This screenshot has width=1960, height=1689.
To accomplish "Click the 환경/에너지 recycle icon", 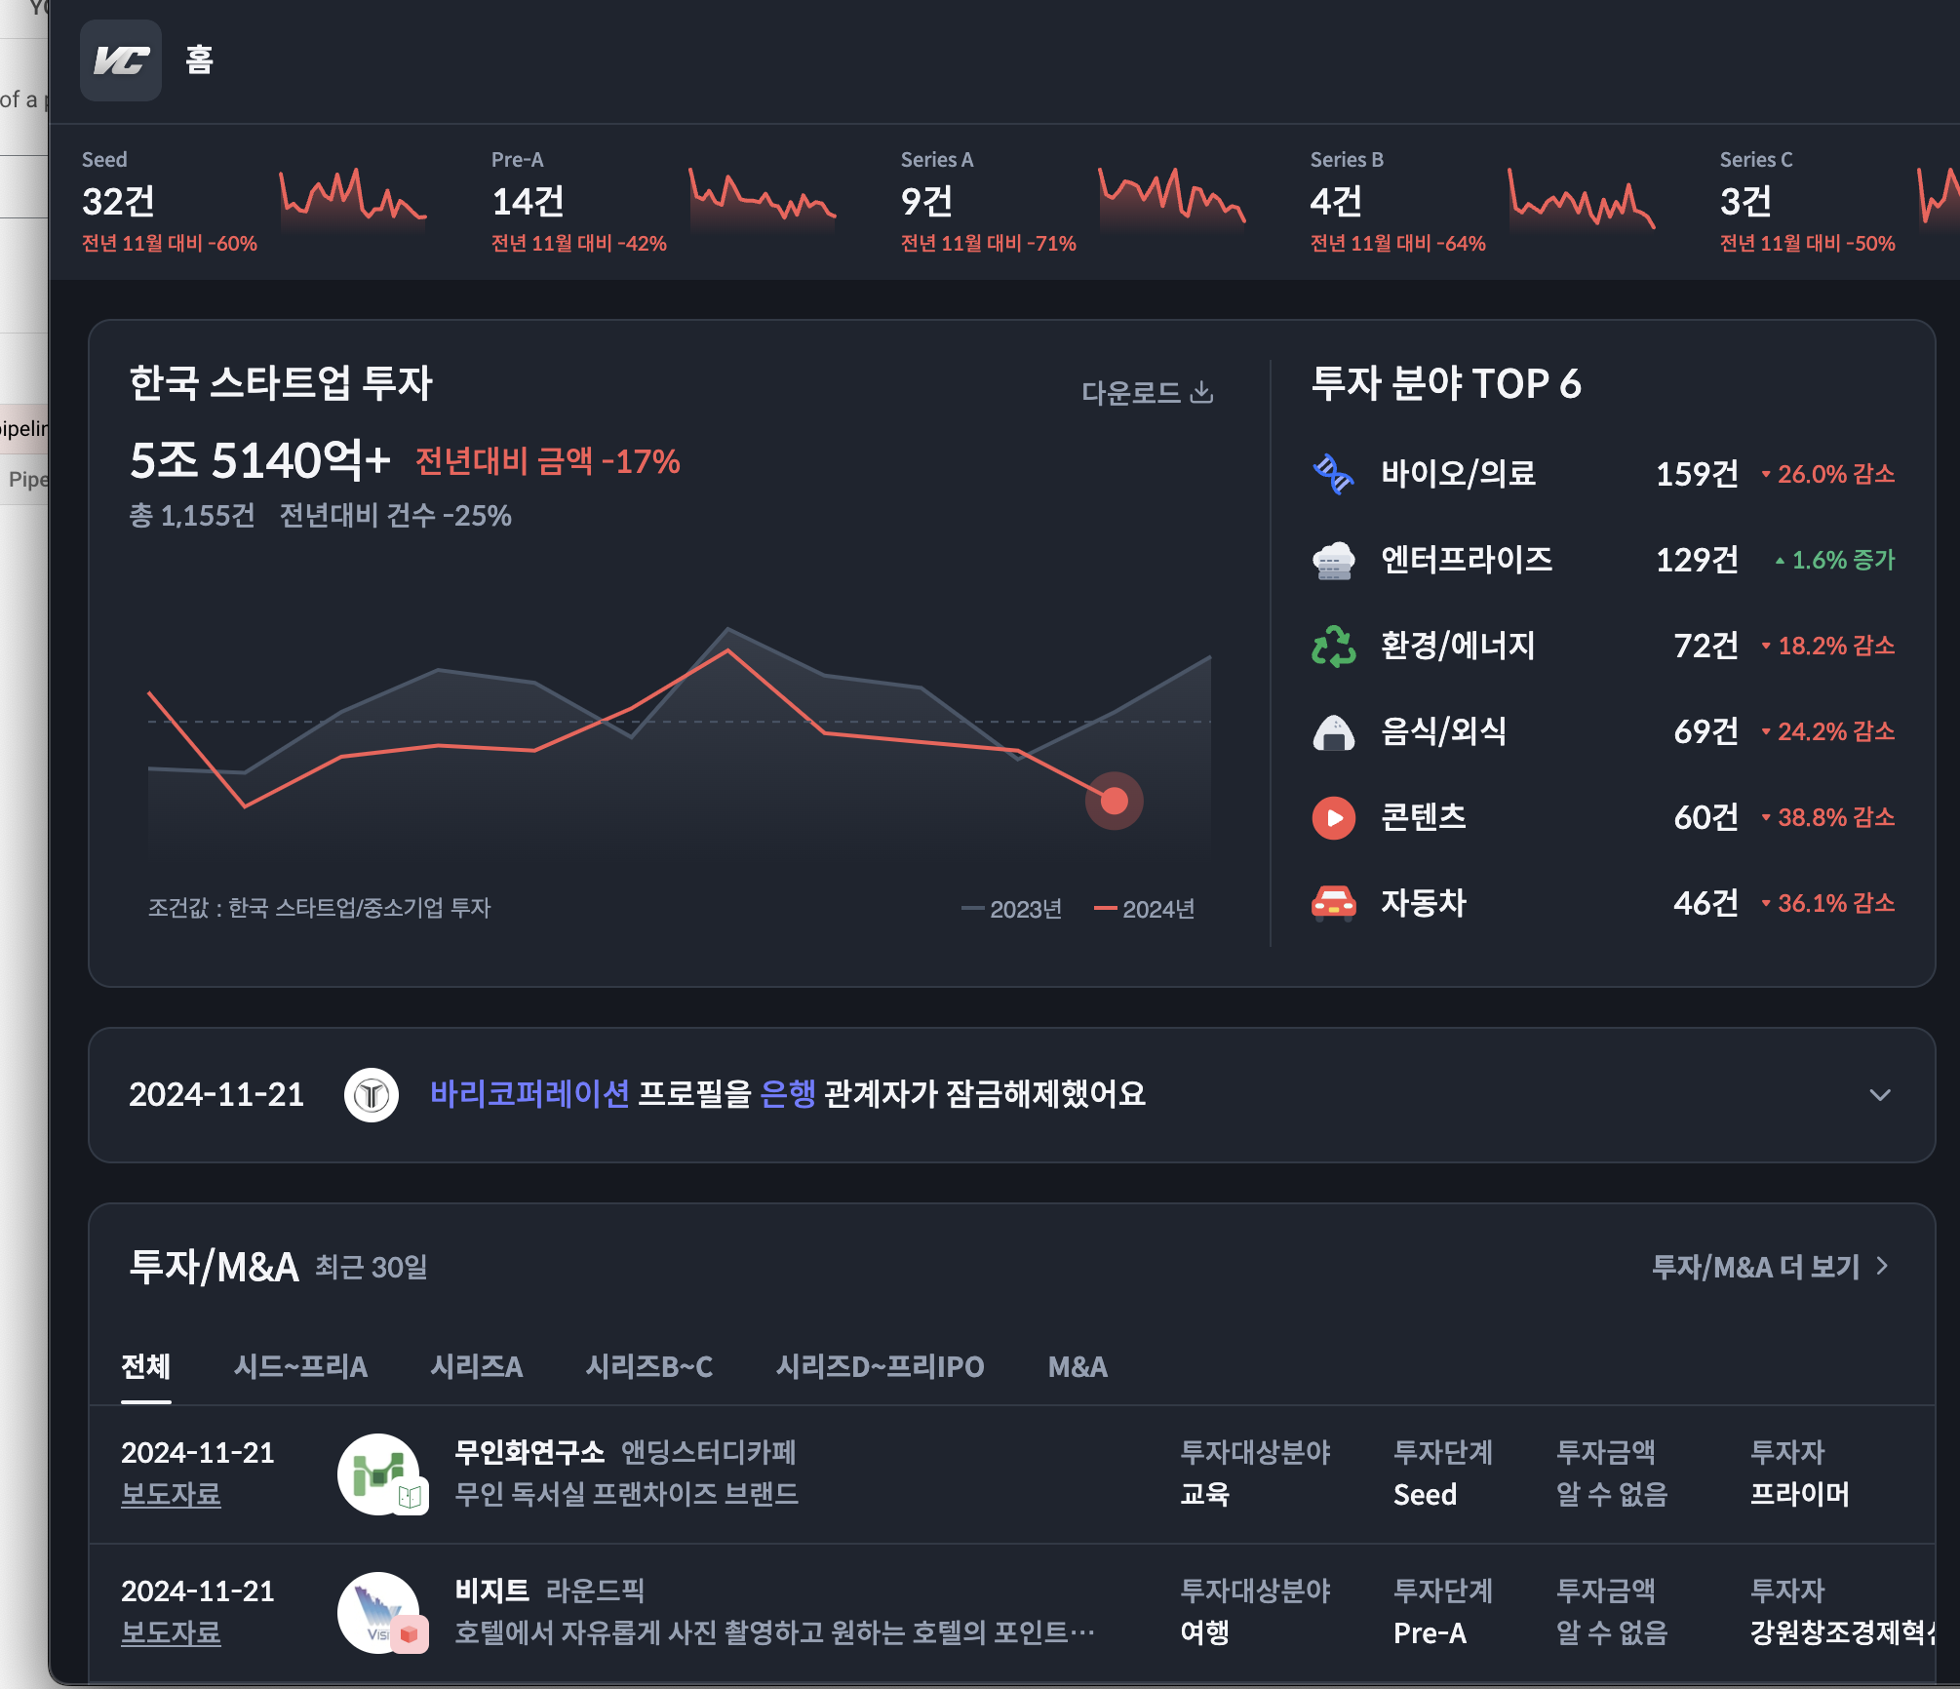I will pyautogui.click(x=1333, y=646).
